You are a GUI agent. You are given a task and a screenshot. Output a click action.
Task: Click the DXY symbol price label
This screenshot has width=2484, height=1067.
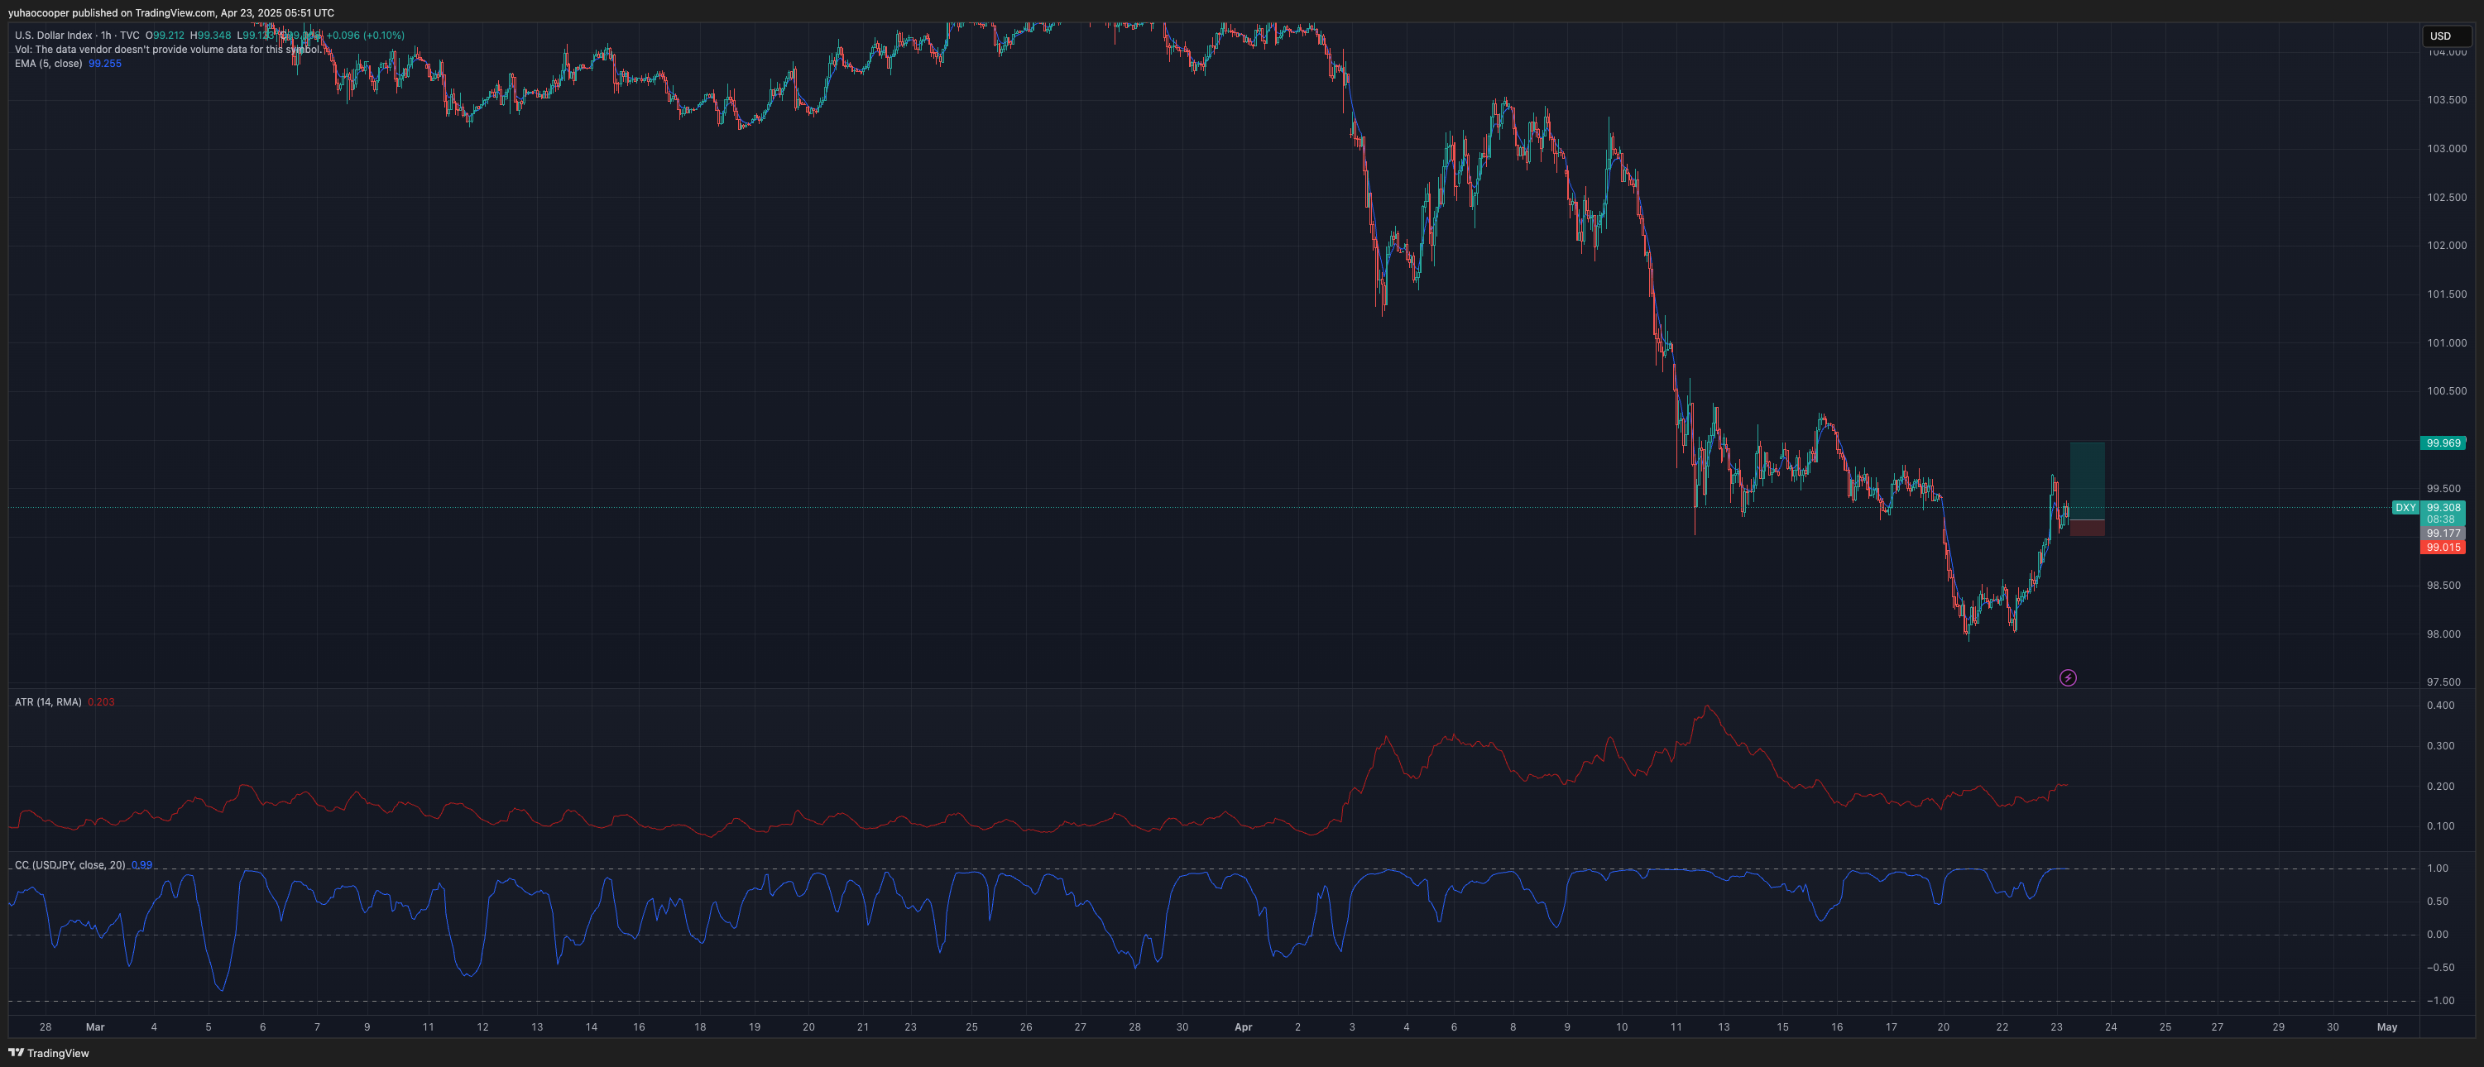click(2405, 507)
